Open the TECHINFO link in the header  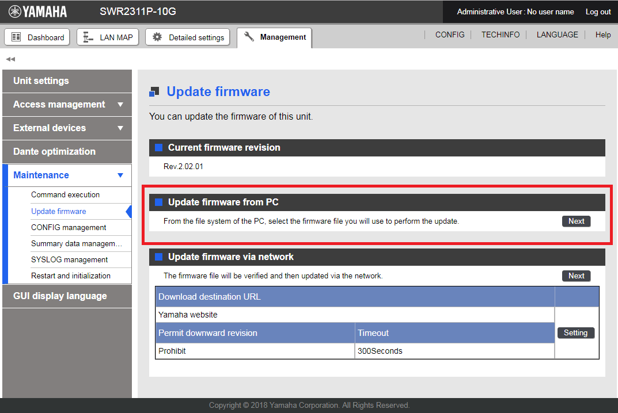coord(501,35)
